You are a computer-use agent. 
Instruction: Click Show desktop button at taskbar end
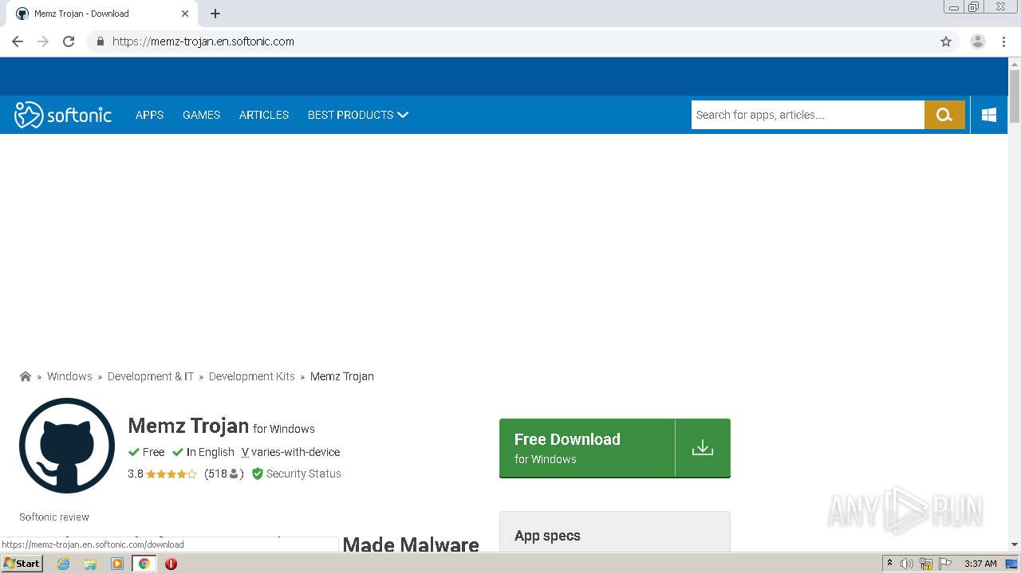coord(1011,564)
